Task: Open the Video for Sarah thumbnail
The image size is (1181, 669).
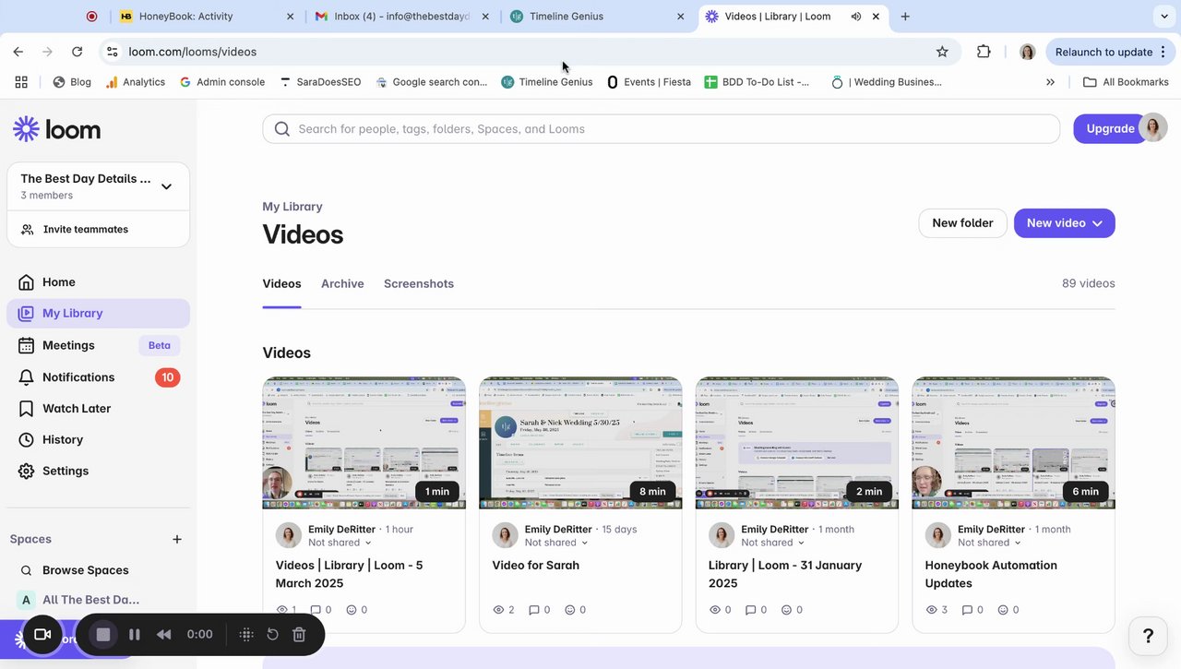Action: tap(580, 443)
